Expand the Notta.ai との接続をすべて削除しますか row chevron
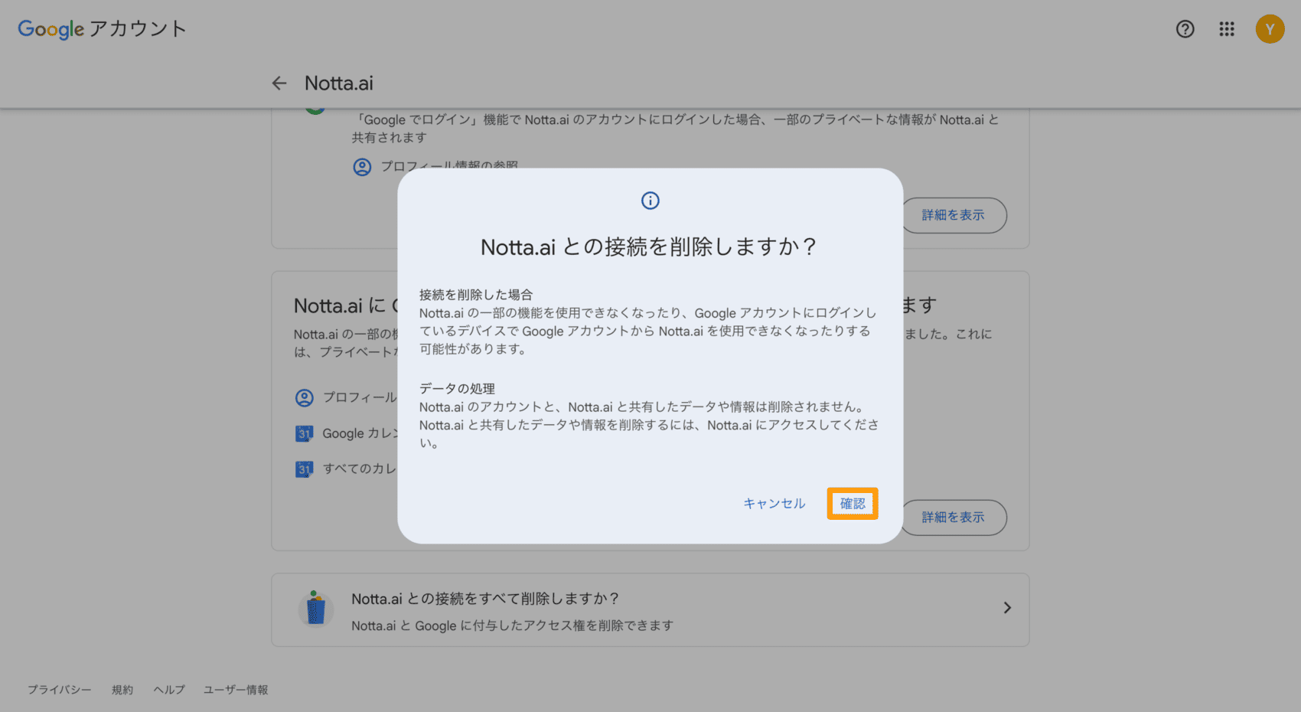Image resolution: width=1301 pixels, height=712 pixels. [x=1007, y=608]
